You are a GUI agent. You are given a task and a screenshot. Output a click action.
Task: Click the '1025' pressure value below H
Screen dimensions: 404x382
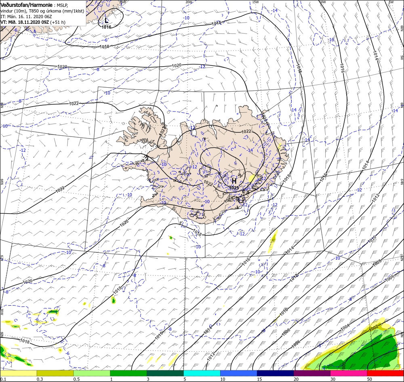pos(234,188)
